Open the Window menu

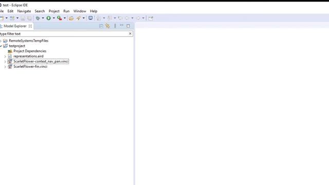pyautogui.click(x=80, y=11)
